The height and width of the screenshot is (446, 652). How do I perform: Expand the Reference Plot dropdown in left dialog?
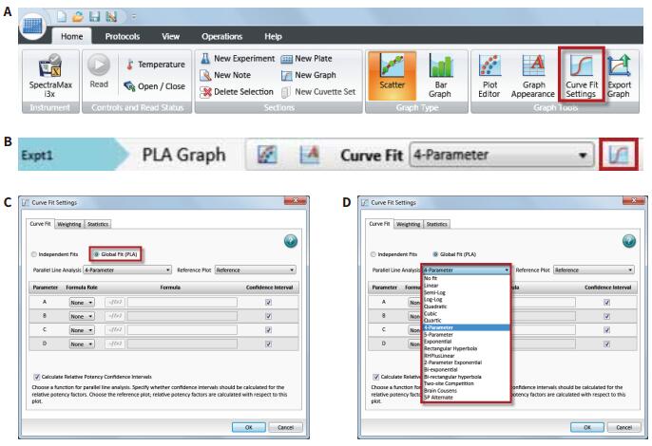click(255, 269)
